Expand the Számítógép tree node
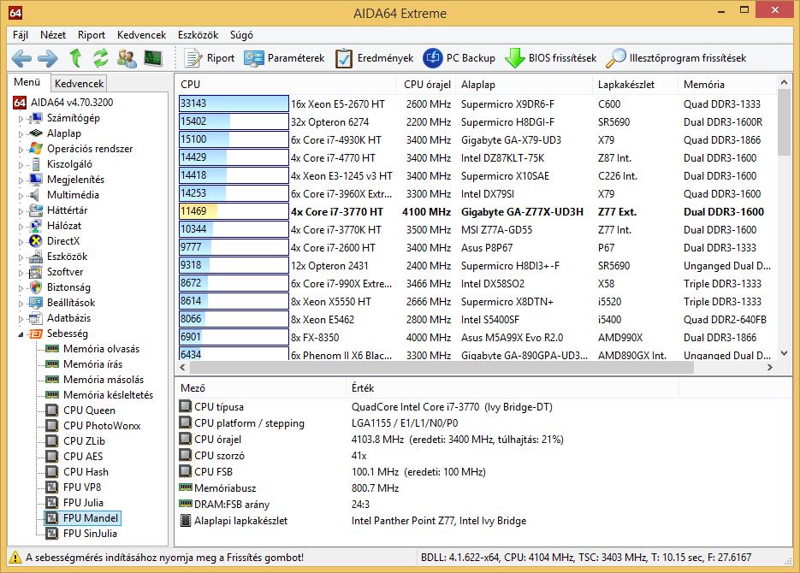Viewport: 800px width, 573px height. [x=21, y=119]
